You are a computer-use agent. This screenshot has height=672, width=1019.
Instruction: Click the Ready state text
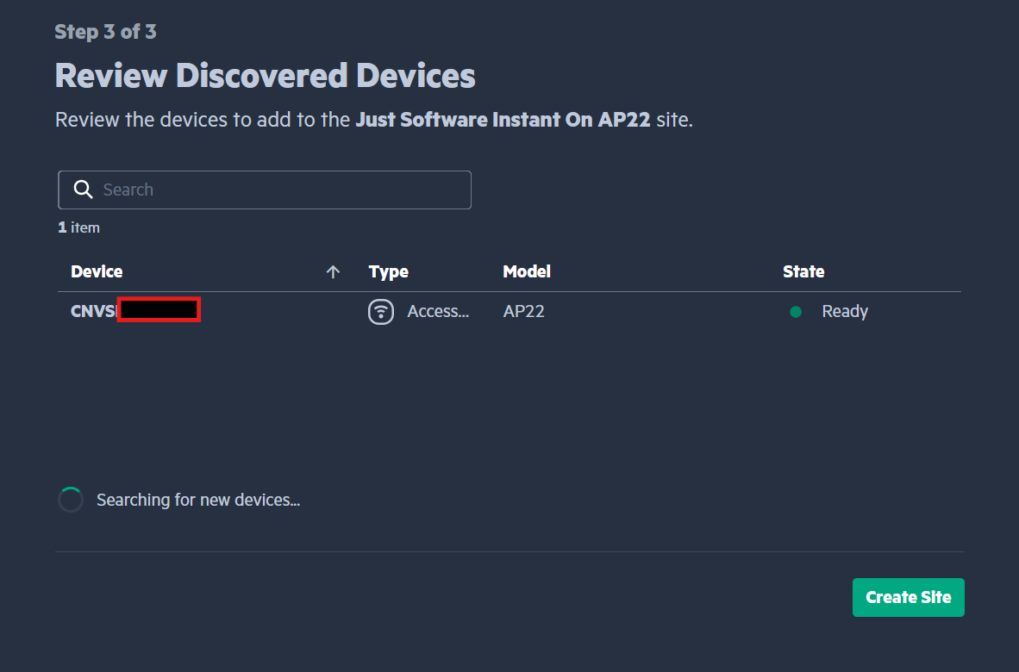845,312
